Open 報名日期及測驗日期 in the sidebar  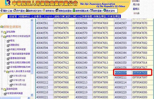[x=20, y=62]
